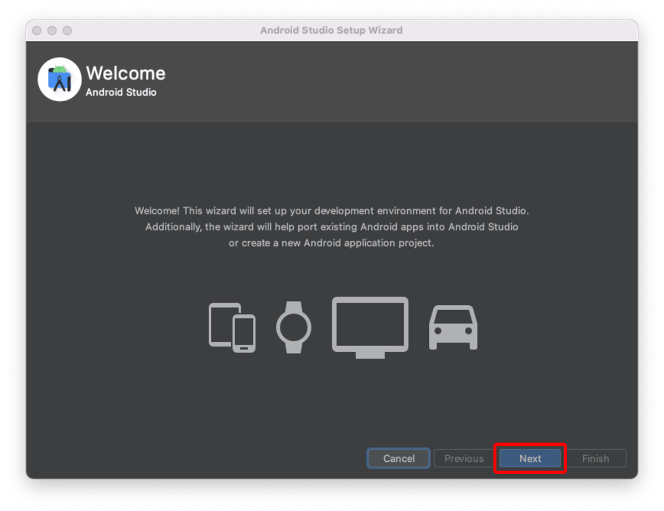The height and width of the screenshot is (511, 664).
Task: Click the line 'or create a new Android application project.'
Action: (x=331, y=243)
